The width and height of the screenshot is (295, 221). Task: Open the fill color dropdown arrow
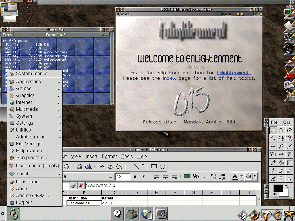pyautogui.click(x=255, y=176)
